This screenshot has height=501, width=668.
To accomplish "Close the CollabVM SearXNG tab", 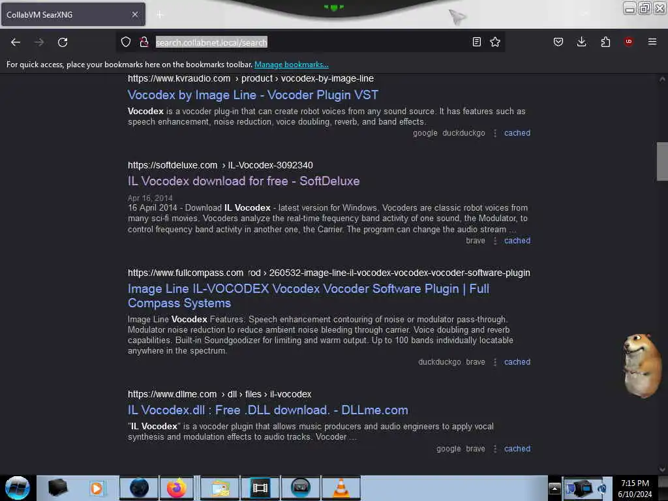I will pos(134,14).
